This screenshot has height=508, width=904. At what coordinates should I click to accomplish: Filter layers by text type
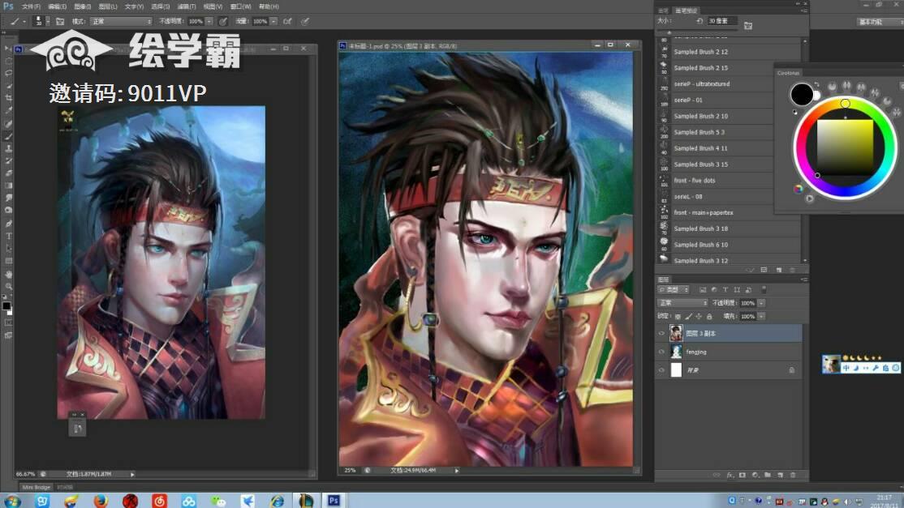(725, 290)
